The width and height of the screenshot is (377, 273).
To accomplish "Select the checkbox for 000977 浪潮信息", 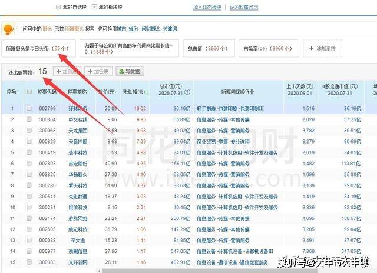I will [x=29, y=251].
